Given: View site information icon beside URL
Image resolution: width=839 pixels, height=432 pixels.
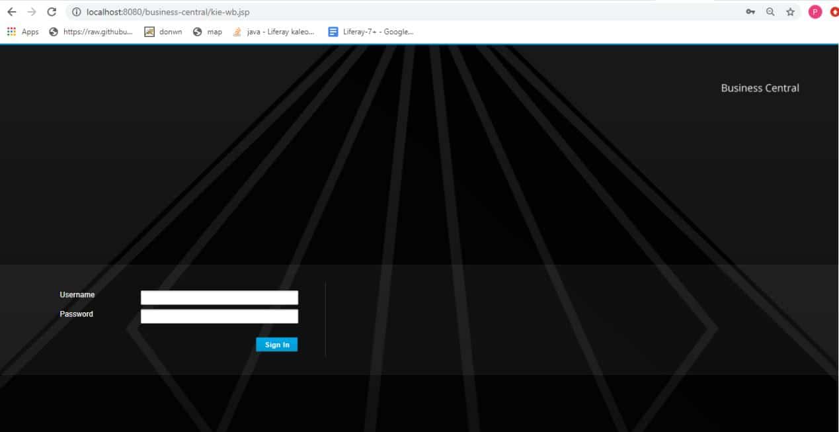Looking at the screenshot, I should [x=76, y=12].
